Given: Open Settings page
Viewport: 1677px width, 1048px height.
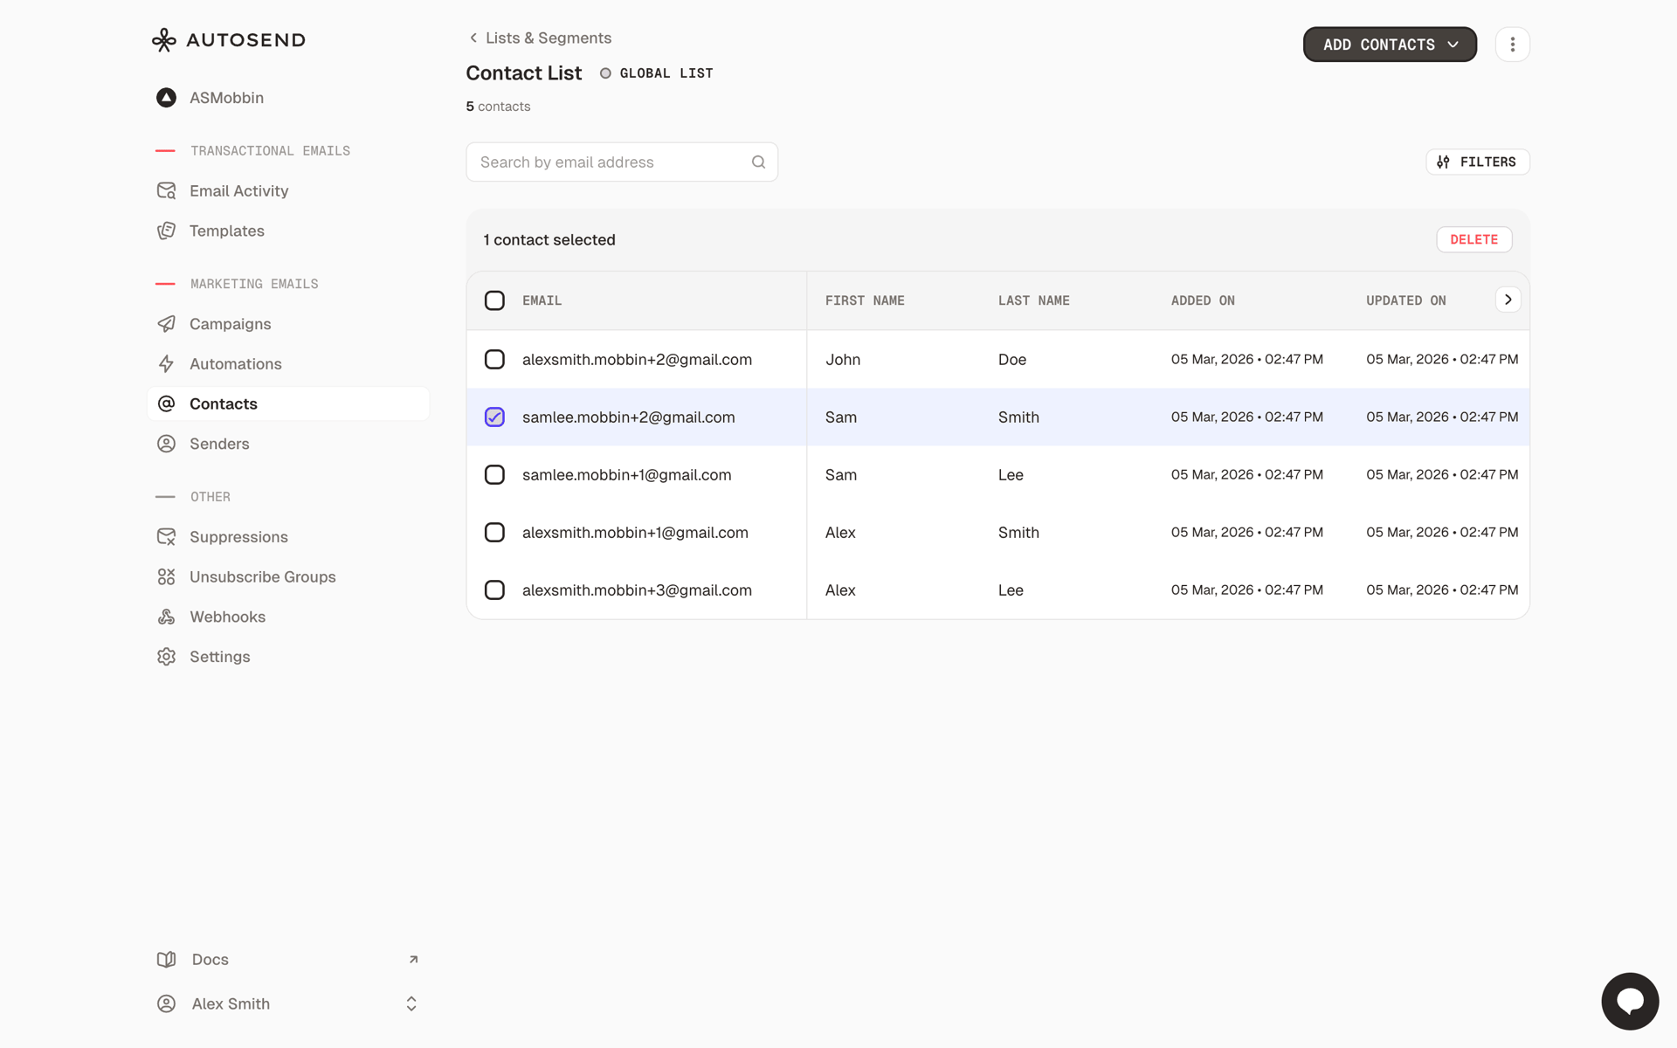Looking at the screenshot, I should tap(219, 657).
